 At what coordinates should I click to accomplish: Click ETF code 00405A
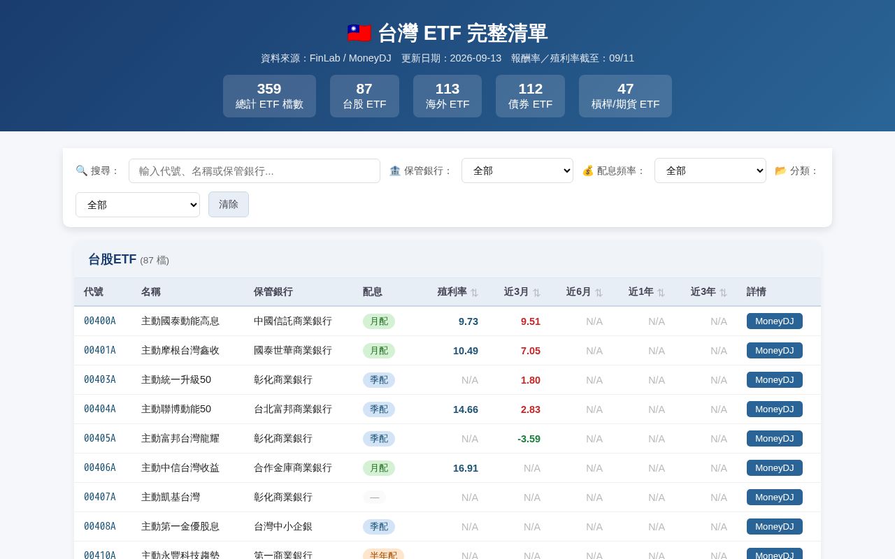coord(100,438)
